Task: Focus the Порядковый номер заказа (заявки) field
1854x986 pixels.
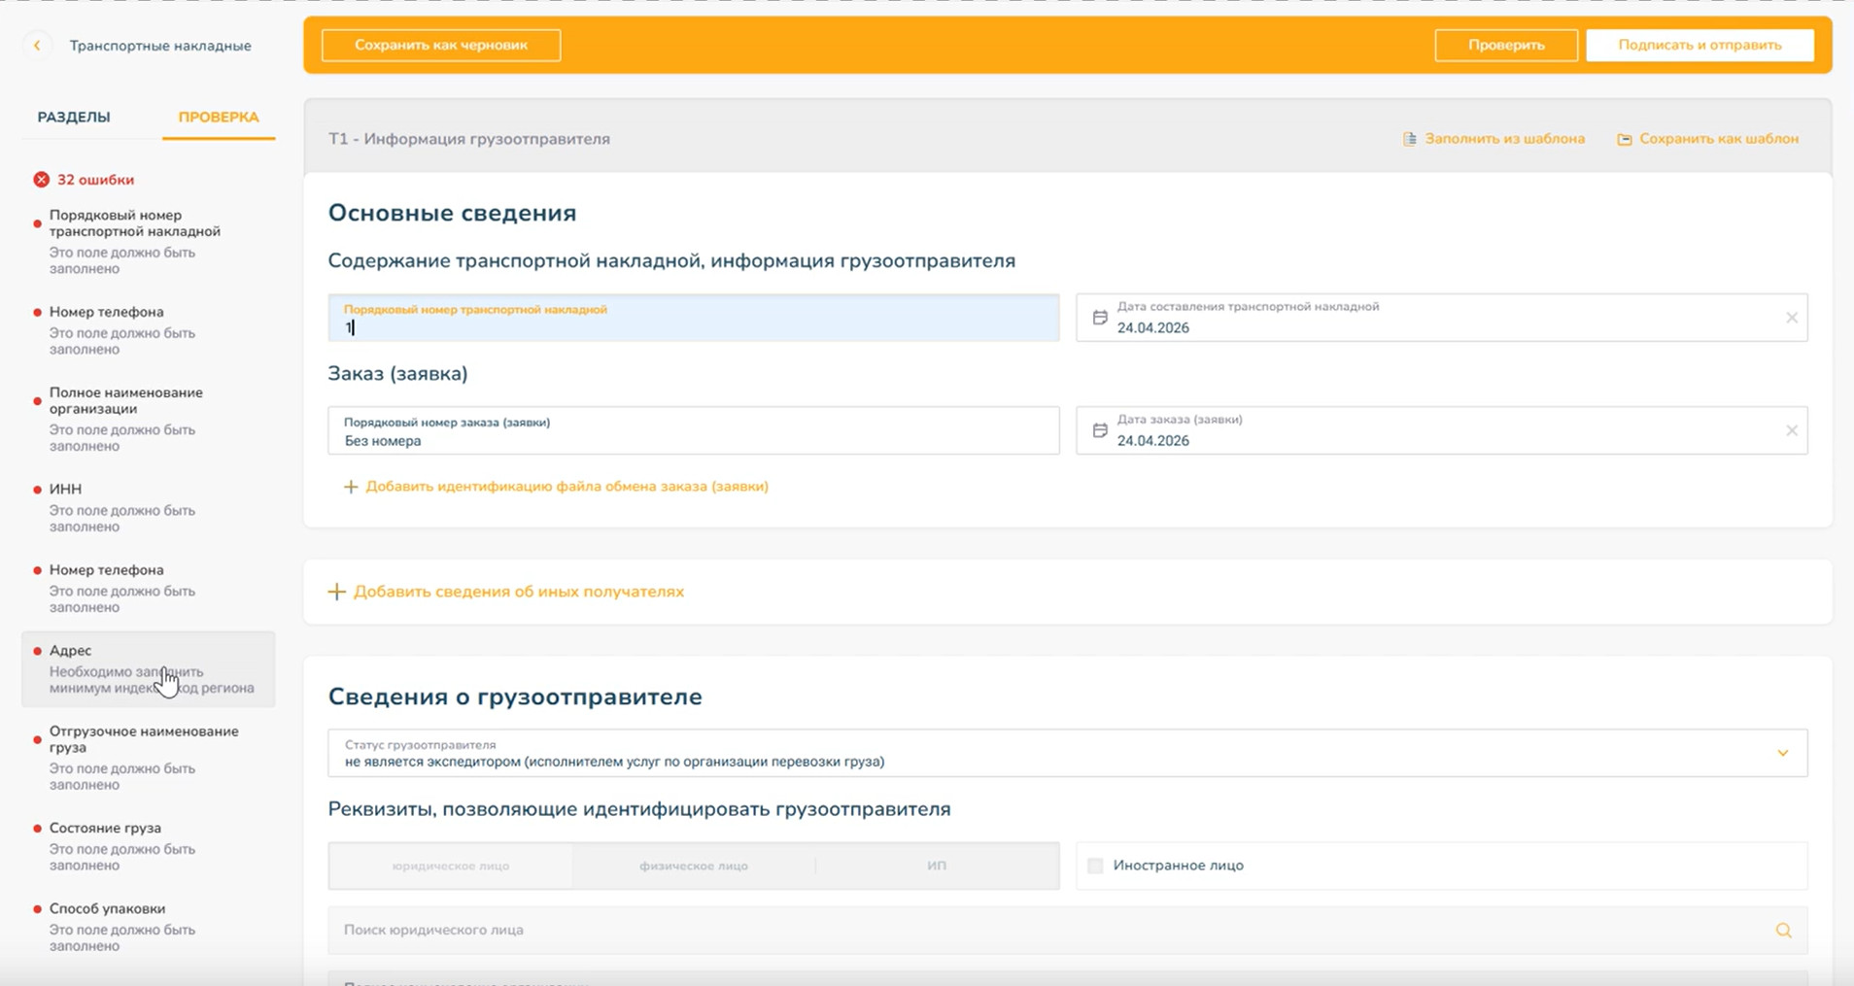Action: (694, 430)
